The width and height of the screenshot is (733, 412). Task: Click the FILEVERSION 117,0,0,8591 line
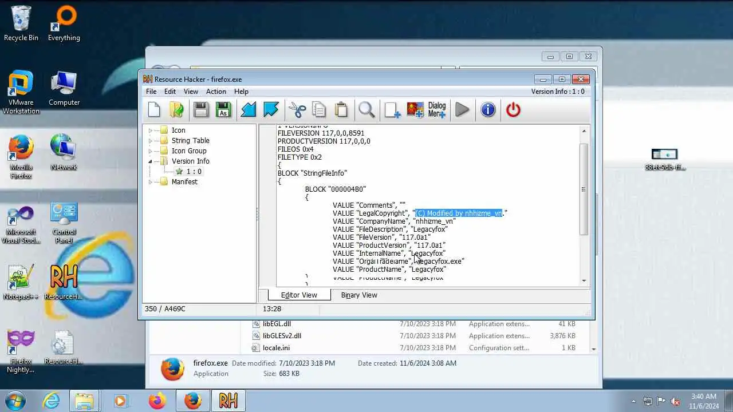[321, 133]
